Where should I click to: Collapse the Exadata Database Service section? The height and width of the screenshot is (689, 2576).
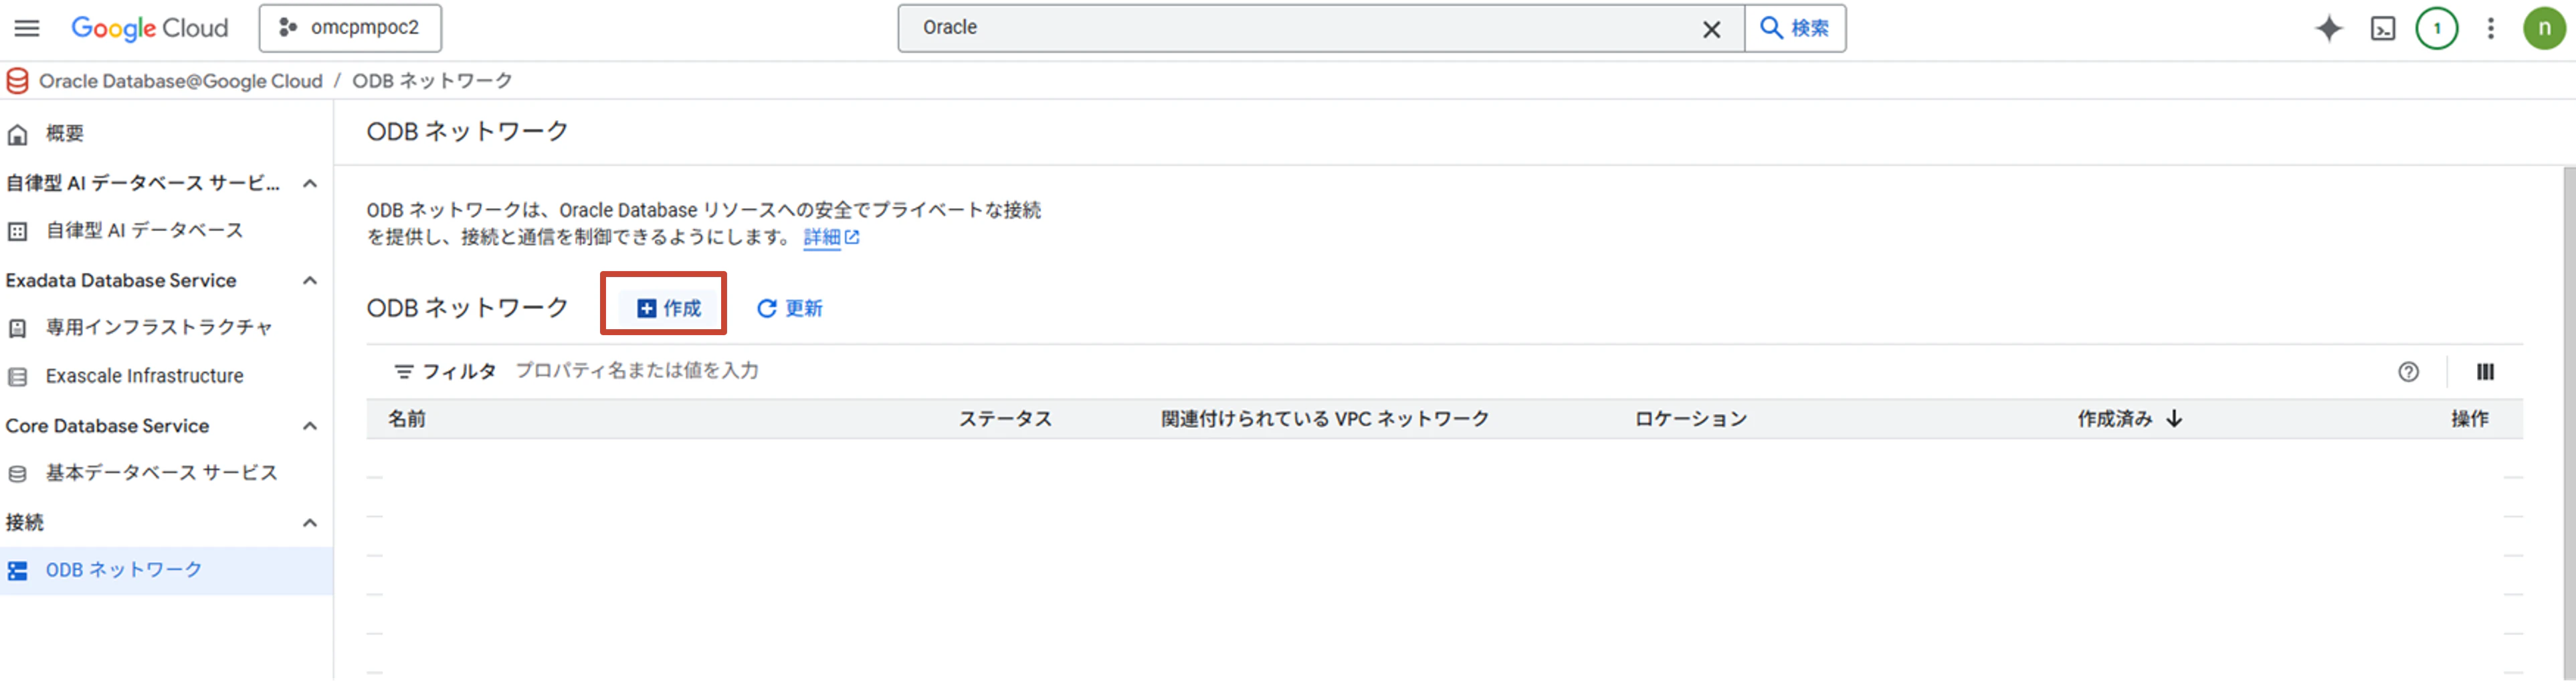point(310,280)
